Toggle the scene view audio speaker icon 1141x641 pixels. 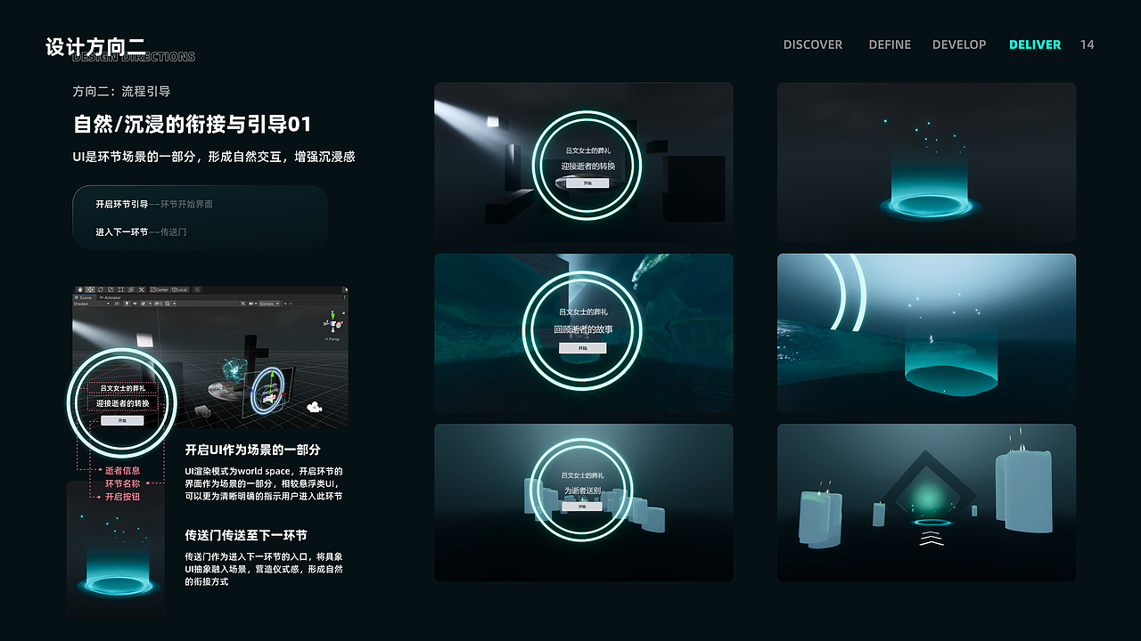click(135, 304)
